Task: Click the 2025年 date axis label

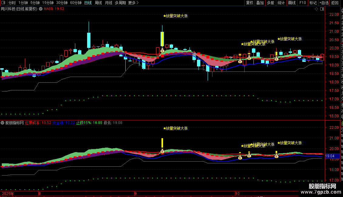Action: pyautogui.click(x=8, y=194)
